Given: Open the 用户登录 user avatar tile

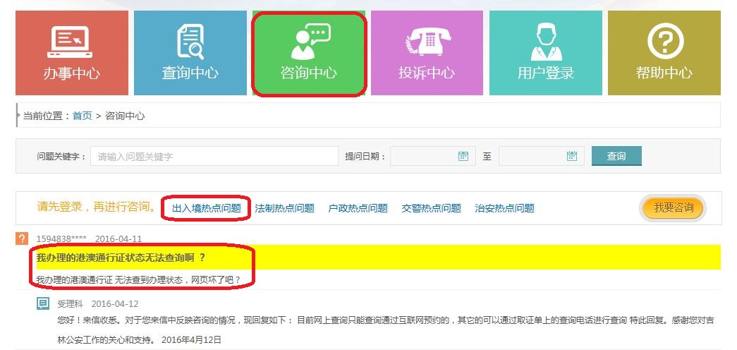Looking at the screenshot, I should 546,53.
